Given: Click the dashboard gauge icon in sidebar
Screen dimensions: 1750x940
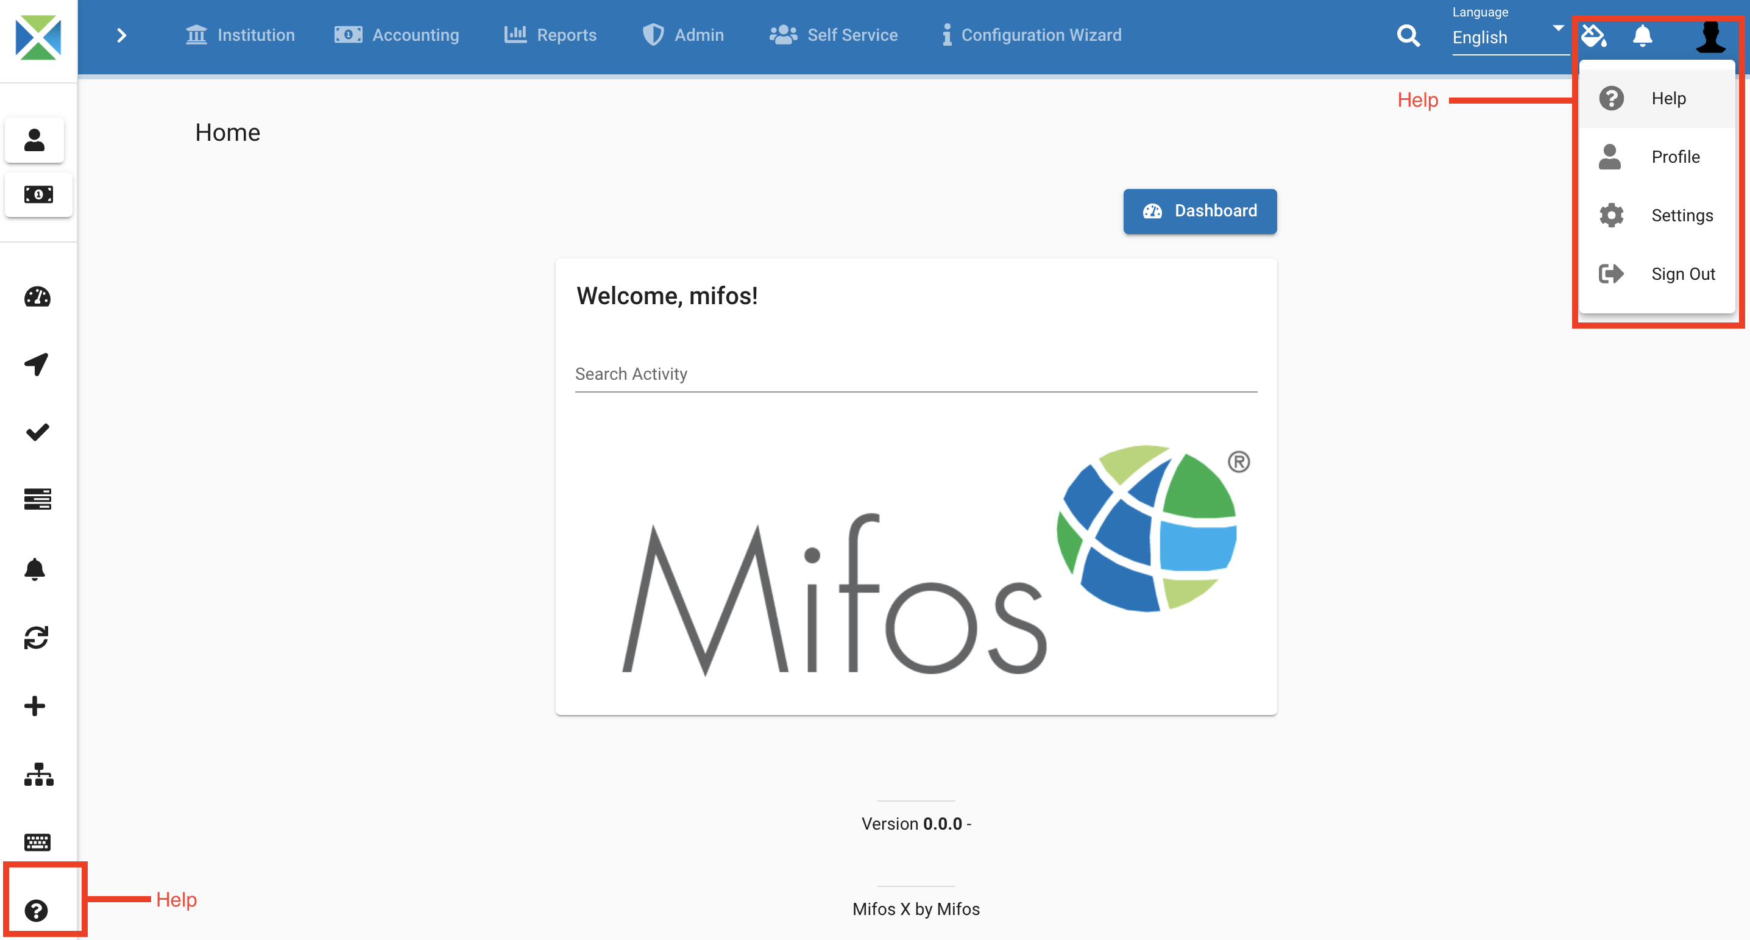Looking at the screenshot, I should (x=37, y=297).
